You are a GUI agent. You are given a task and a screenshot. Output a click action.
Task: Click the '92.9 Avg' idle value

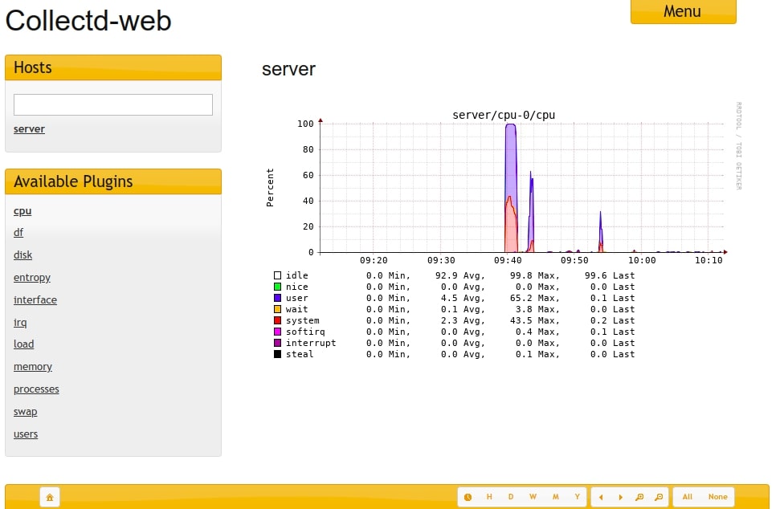[459, 275]
